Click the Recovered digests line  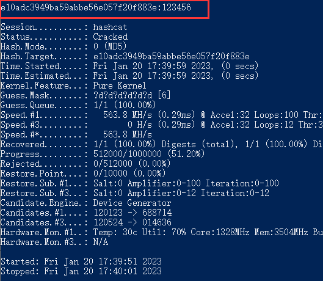pyautogui.click(x=161, y=144)
